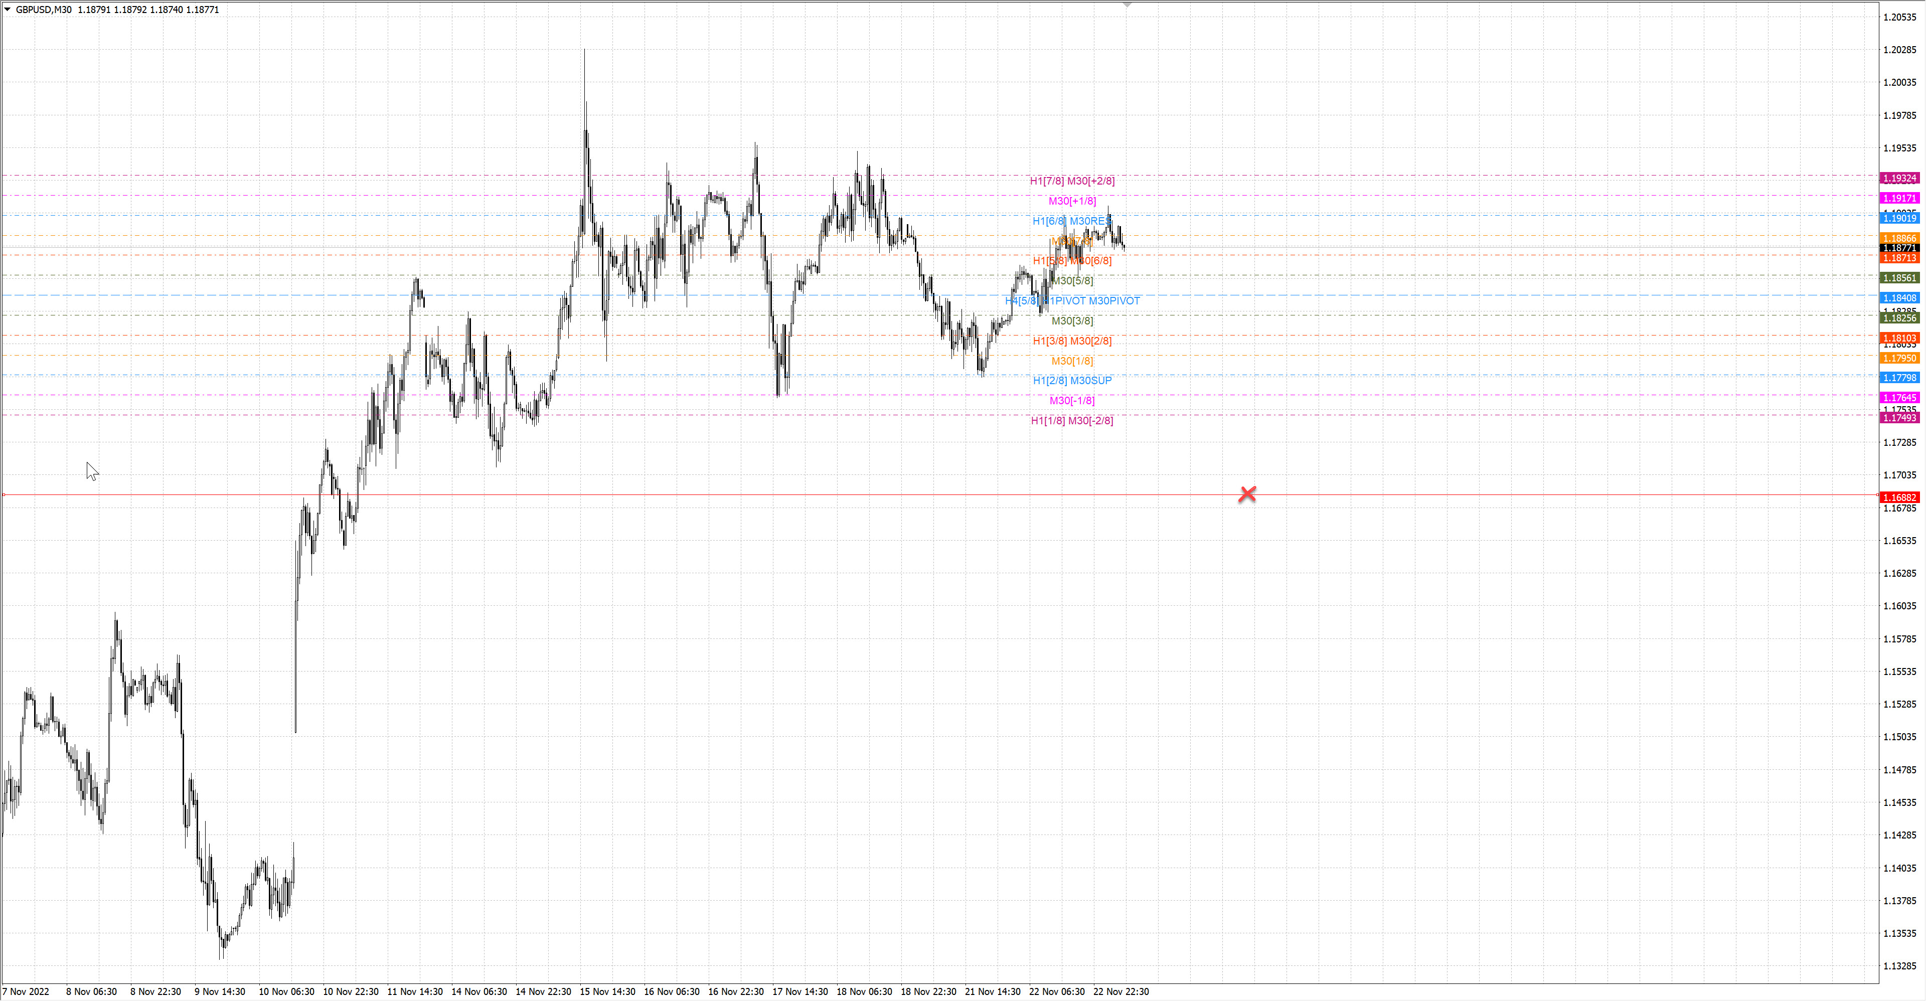Click the H1[1/8] M30[-2/8] level label
The image size is (1926, 1001).
coord(1071,421)
